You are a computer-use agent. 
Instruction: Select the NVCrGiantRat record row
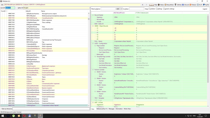point(44,51)
